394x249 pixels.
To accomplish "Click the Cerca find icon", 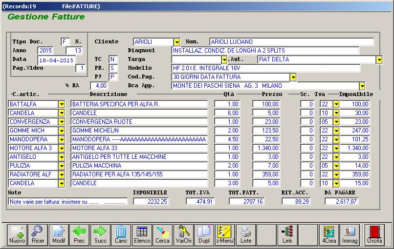I will 163,234.
